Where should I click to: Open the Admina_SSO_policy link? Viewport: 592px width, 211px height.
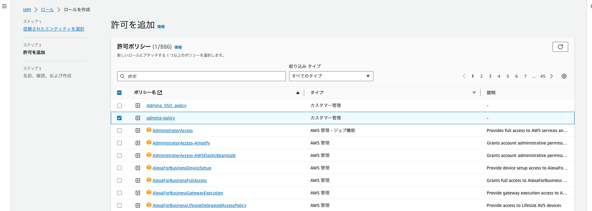click(x=166, y=105)
